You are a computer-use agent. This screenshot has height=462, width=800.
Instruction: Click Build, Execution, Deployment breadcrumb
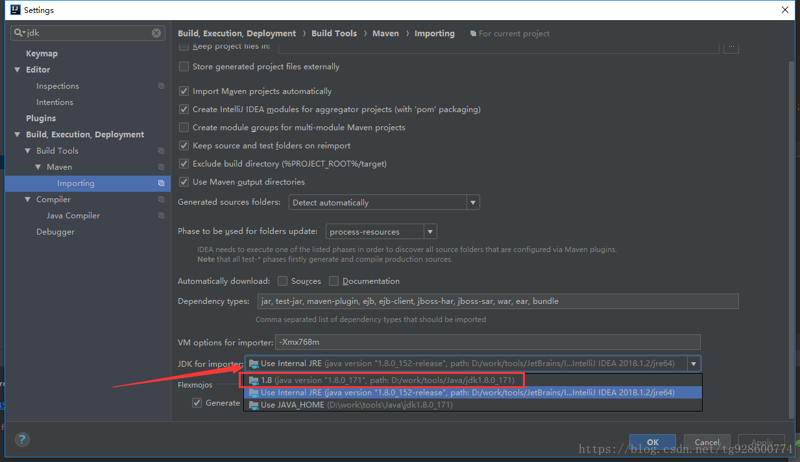click(237, 34)
